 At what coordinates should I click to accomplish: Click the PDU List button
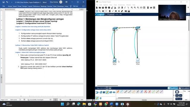[x=179, y=99]
